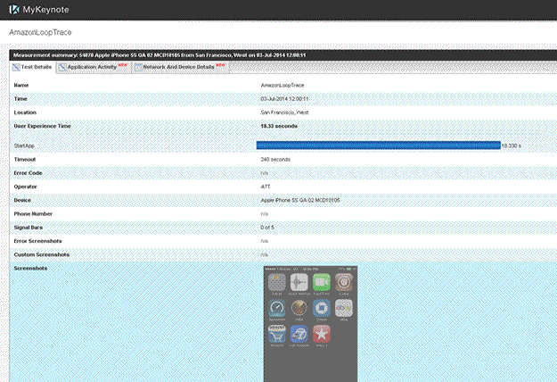
Task: Click the gray dotted folder icon in phone screenshot
Action: (277, 282)
